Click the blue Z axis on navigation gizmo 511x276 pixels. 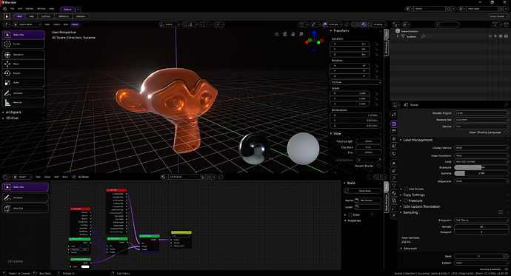pos(314,33)
